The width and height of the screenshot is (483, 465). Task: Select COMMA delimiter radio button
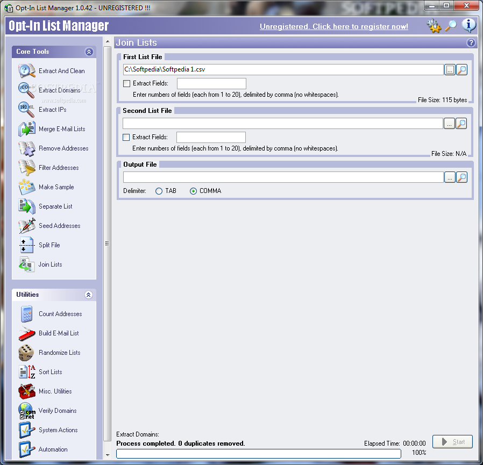(x=193, y=191)
